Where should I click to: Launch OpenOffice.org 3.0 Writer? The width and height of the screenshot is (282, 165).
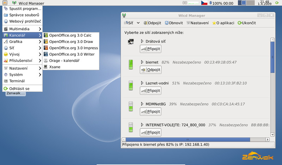click(x=71, y=54)
